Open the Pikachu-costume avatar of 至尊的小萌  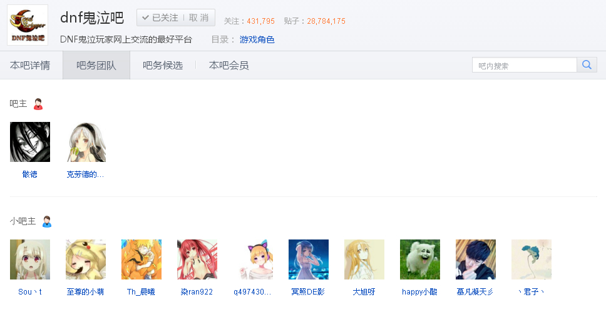tap(86, 259)
